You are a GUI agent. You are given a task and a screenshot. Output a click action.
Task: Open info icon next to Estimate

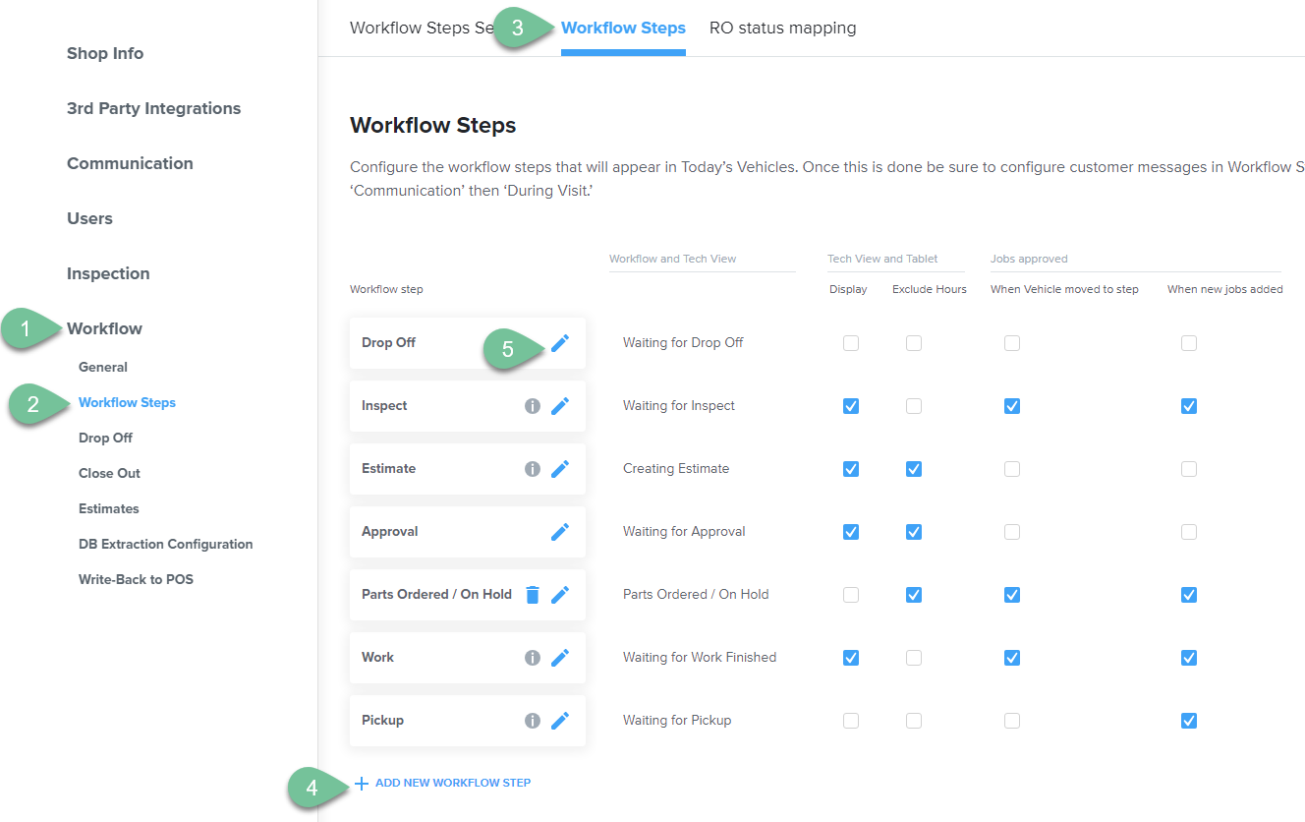coord(533,469)
